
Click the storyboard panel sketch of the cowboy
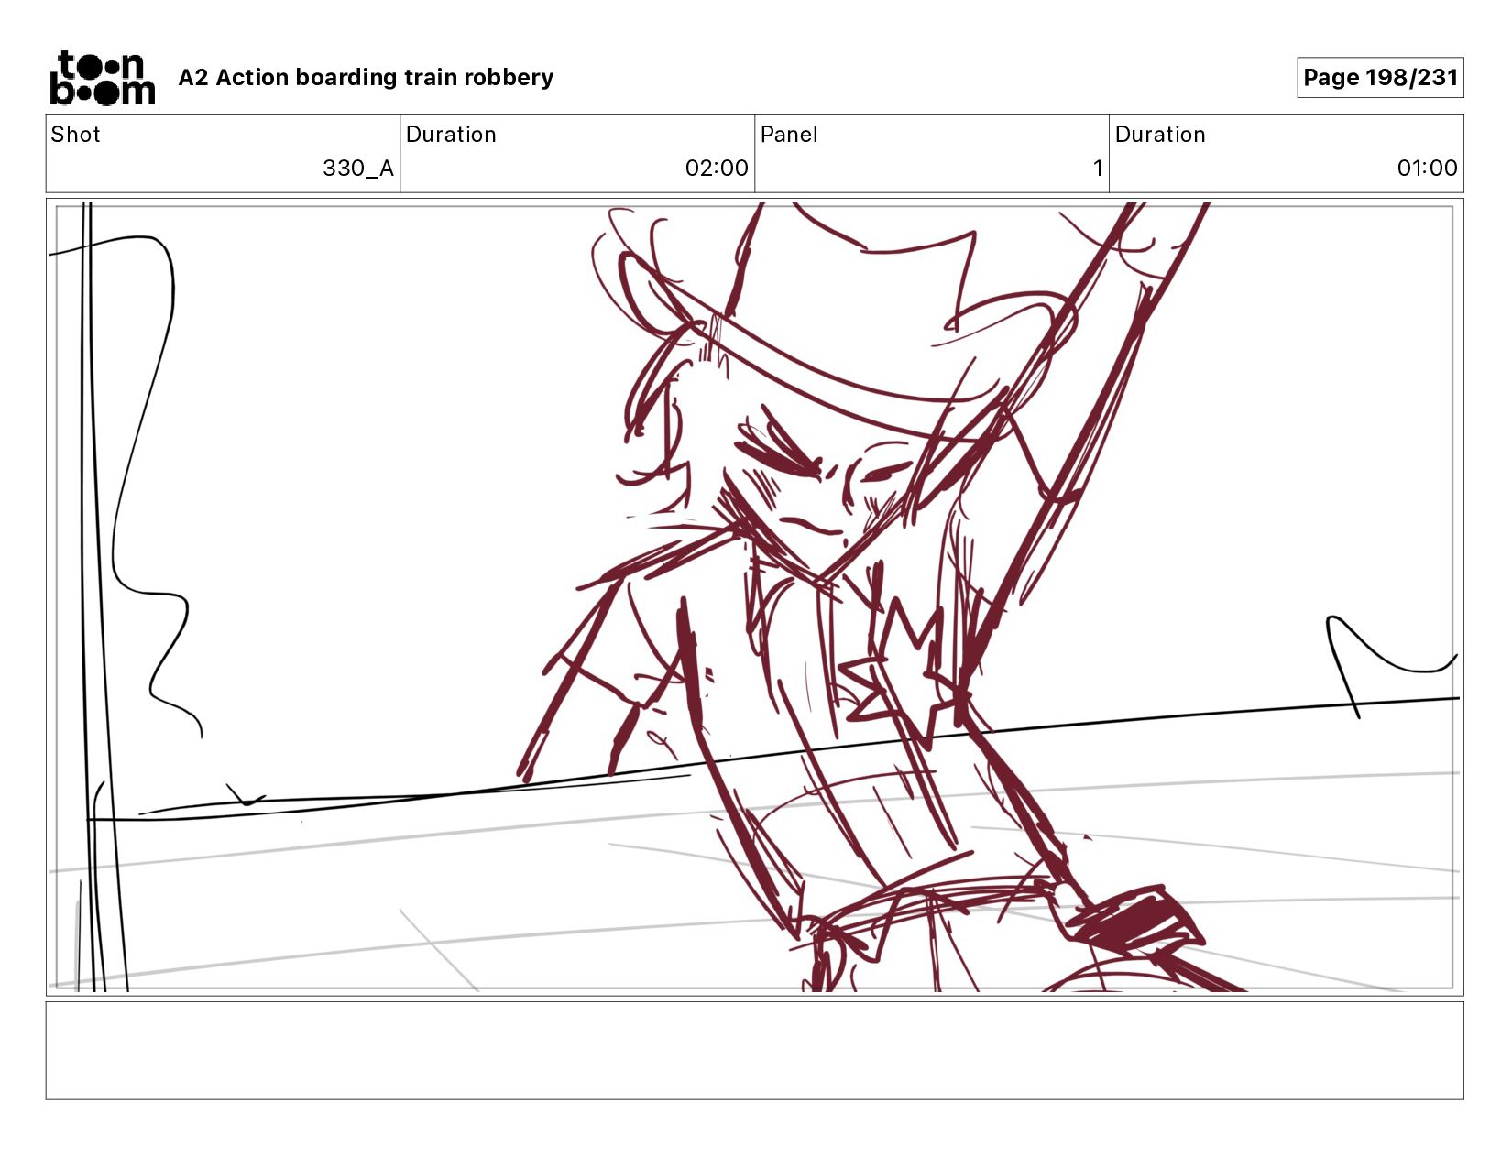tap(754, 597)
